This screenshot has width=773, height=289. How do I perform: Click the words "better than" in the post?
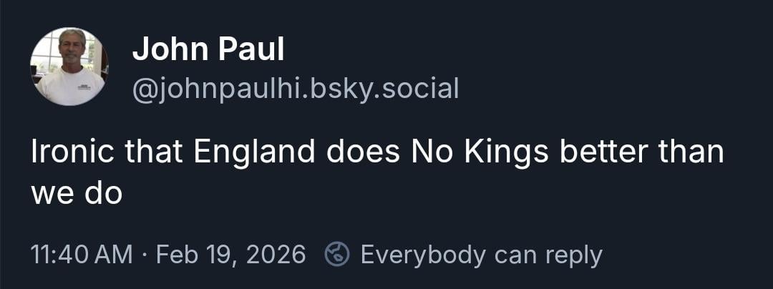point(633,153)
